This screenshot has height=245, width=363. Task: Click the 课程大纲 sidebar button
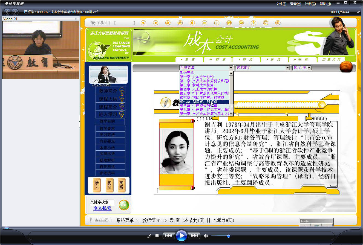click(x=108, y=99)
